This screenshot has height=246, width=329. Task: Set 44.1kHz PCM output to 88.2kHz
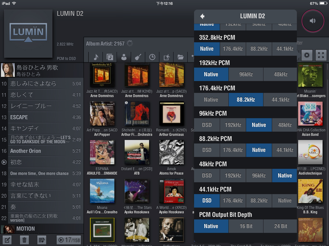click(x=259, y=201)
